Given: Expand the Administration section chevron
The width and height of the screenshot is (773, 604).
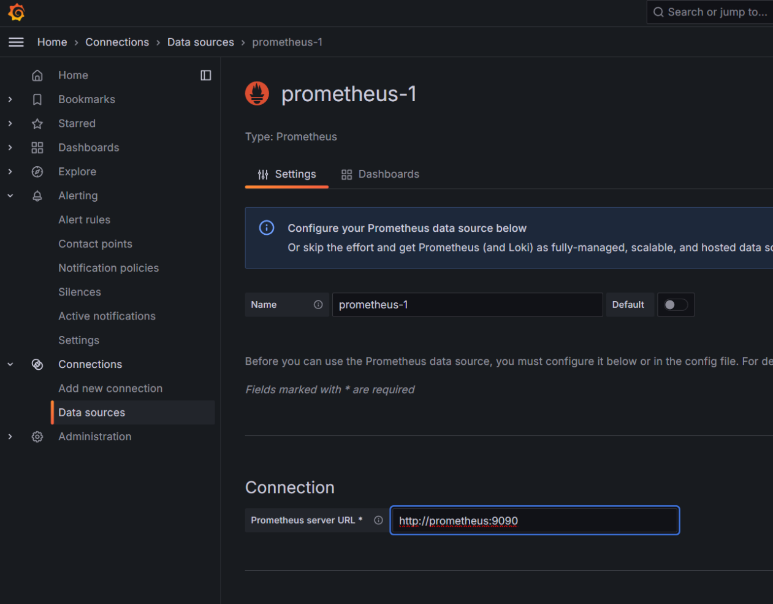Looking at the screenshot, I should (10, 437).
